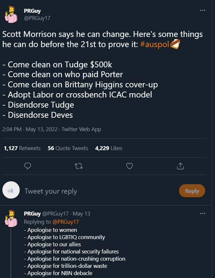Open the main tweet's three-dot more menu

click(203, 10)
